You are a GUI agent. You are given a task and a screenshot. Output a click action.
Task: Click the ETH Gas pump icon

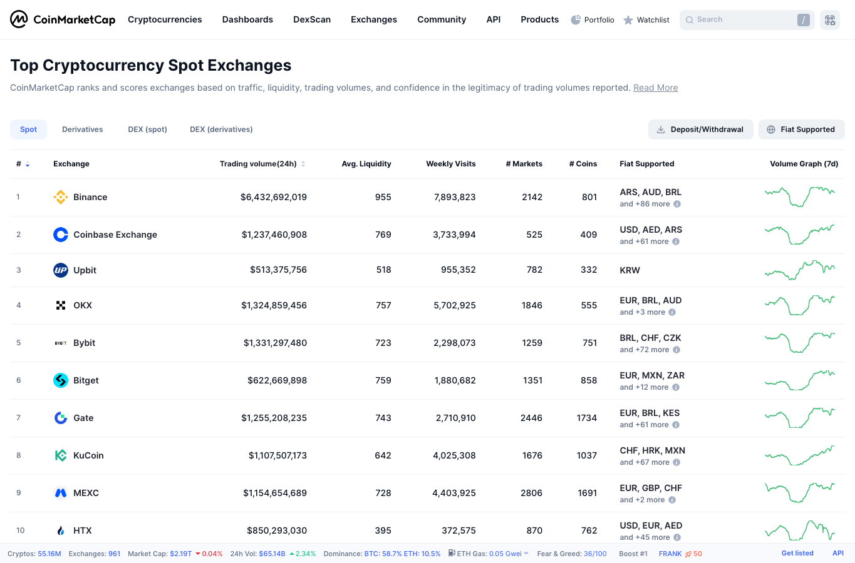coord(452,553)
